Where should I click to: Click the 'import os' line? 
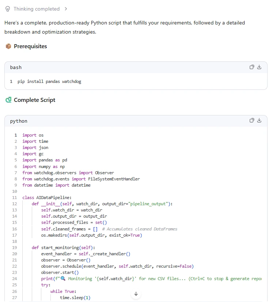33,135
